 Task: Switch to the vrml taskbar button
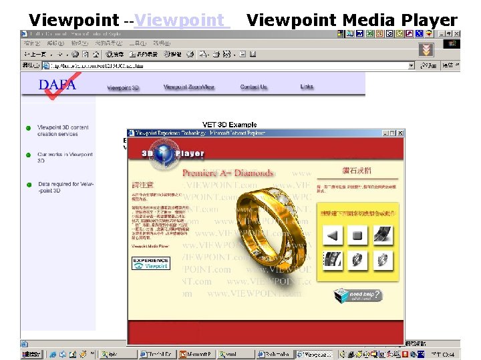[235, 354]
